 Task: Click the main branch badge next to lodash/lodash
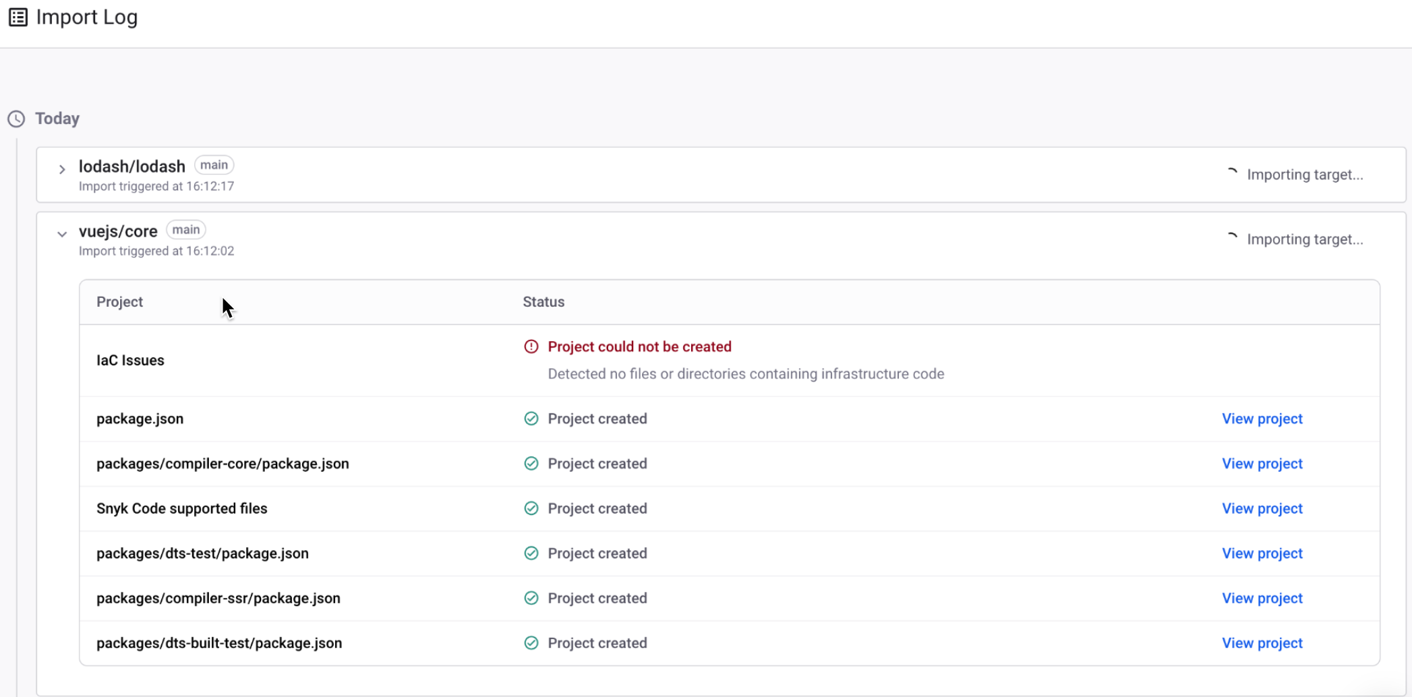[214, 165]
